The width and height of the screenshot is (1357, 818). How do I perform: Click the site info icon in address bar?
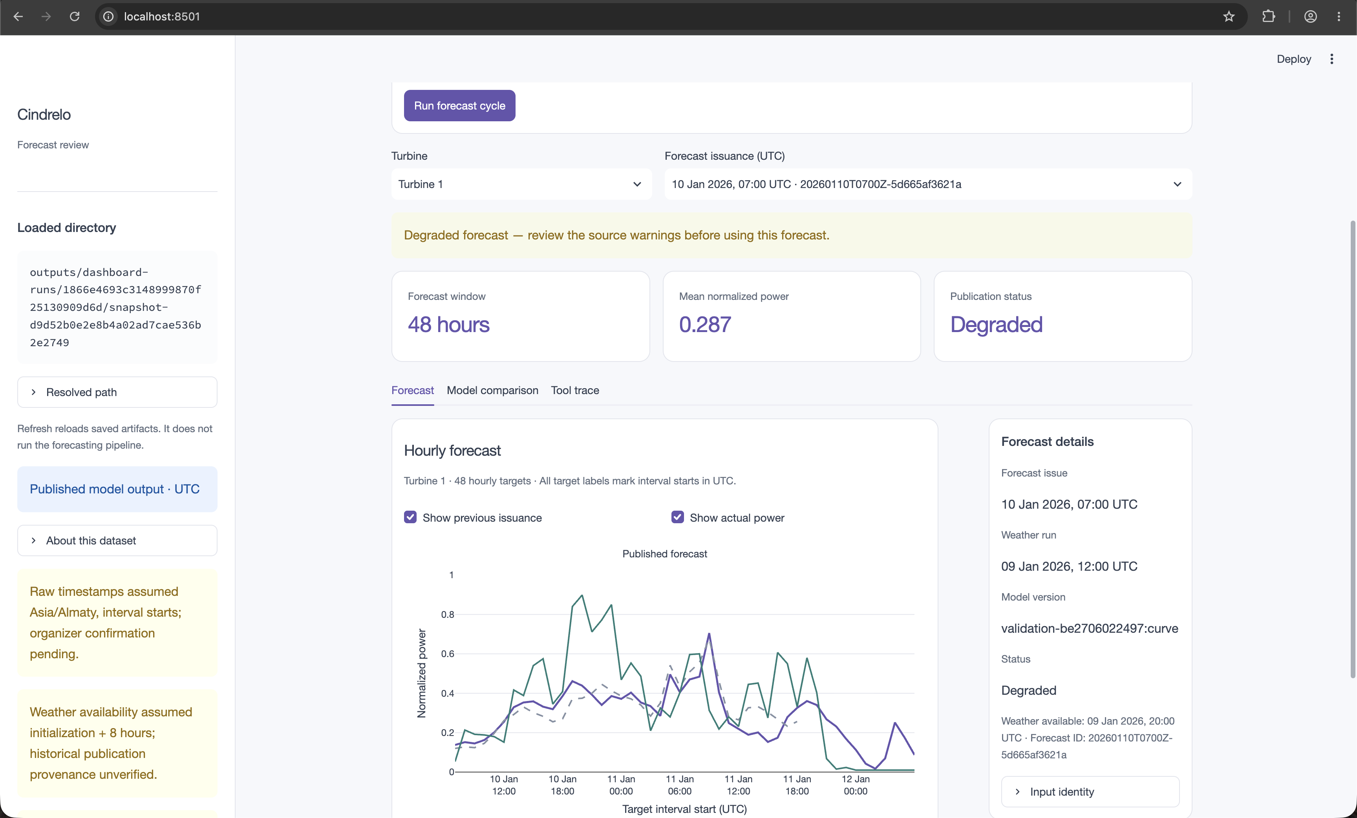tap(108, 16)
